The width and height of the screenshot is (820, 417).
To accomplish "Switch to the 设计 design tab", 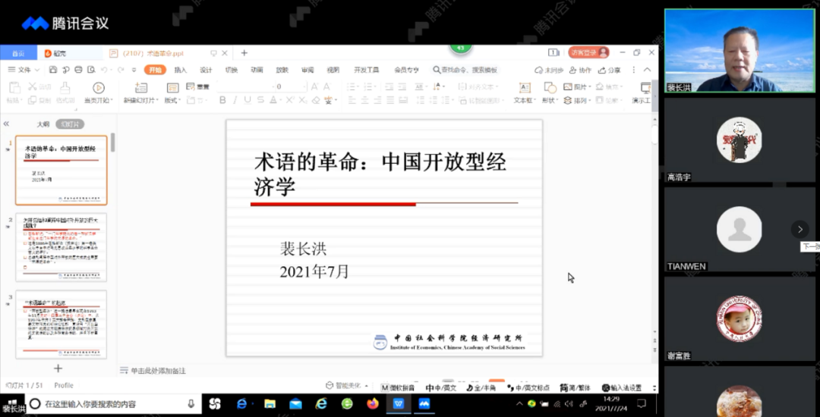I will [206, 70].
